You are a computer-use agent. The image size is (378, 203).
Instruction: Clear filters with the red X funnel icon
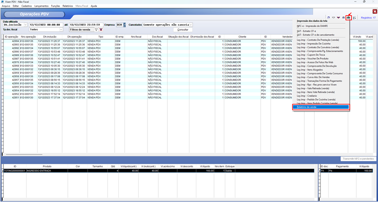click(101, 29)
